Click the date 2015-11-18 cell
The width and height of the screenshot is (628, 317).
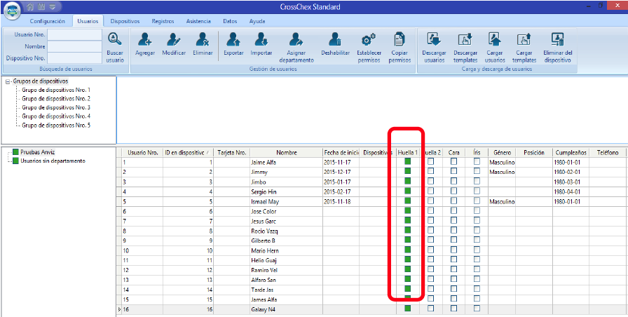(x=341, y=201)
